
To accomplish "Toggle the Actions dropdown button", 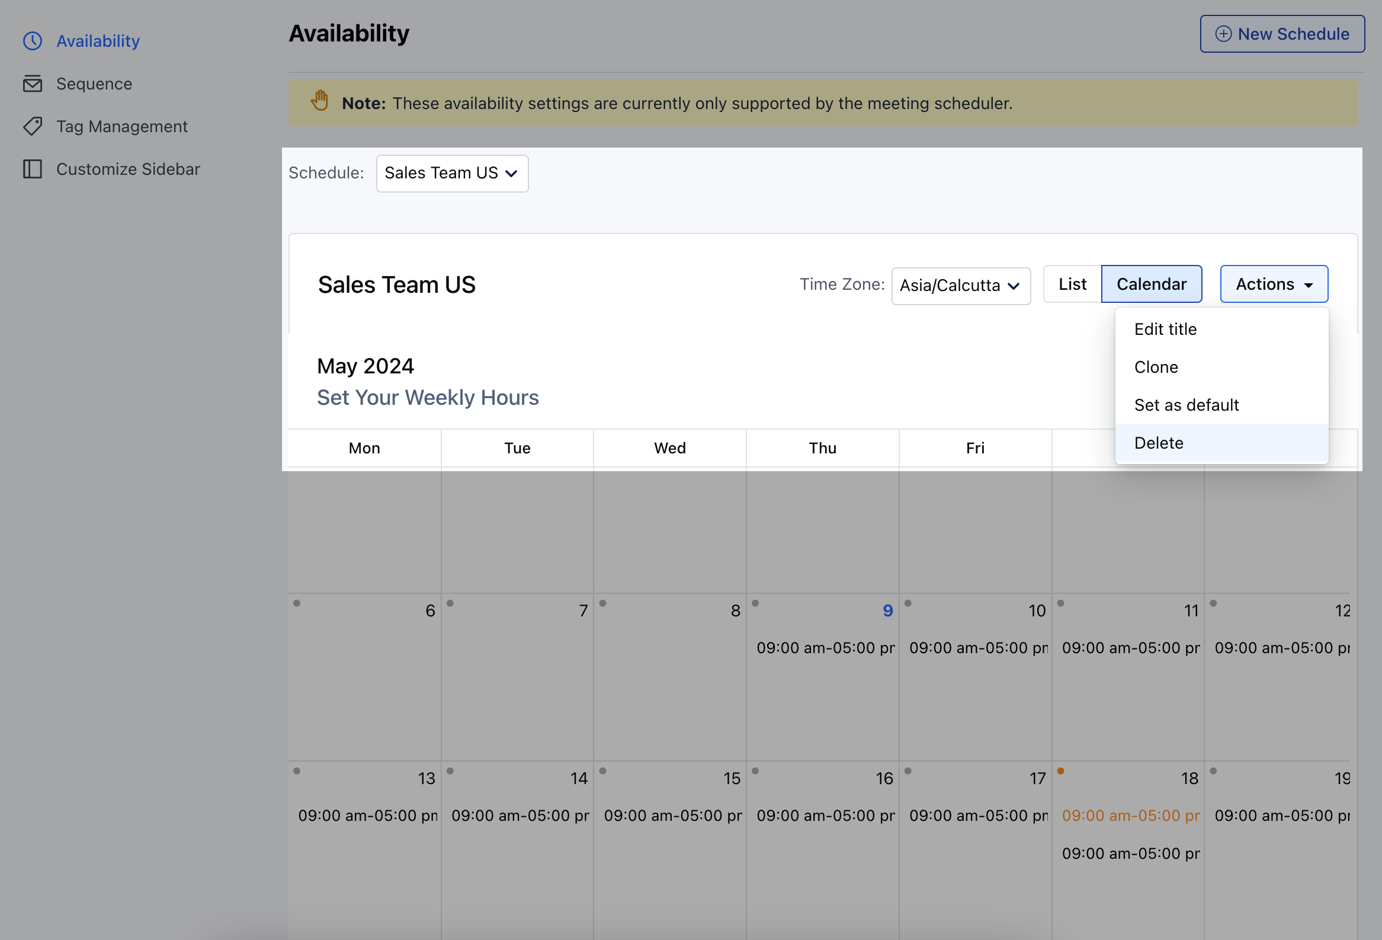I will click(1273, 284).
